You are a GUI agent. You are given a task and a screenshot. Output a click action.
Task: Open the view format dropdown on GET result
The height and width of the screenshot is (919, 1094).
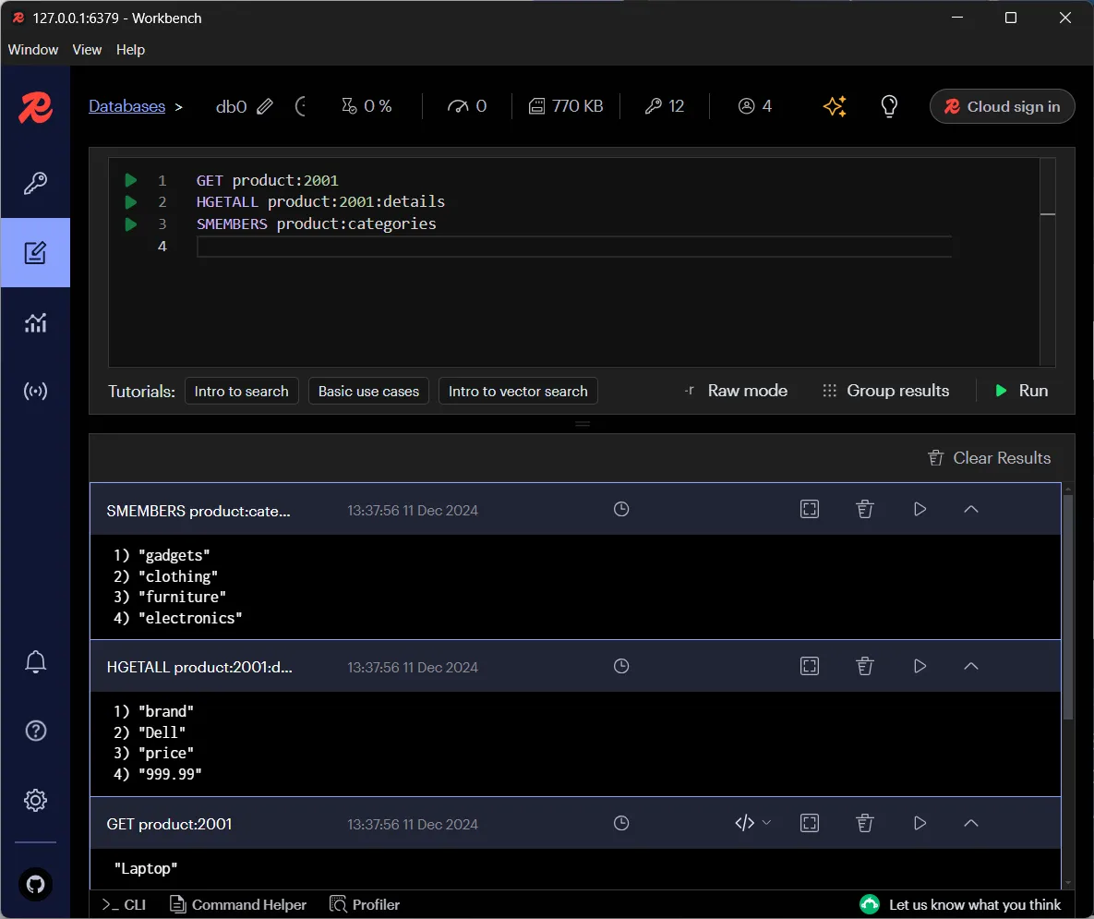point(752,823)
